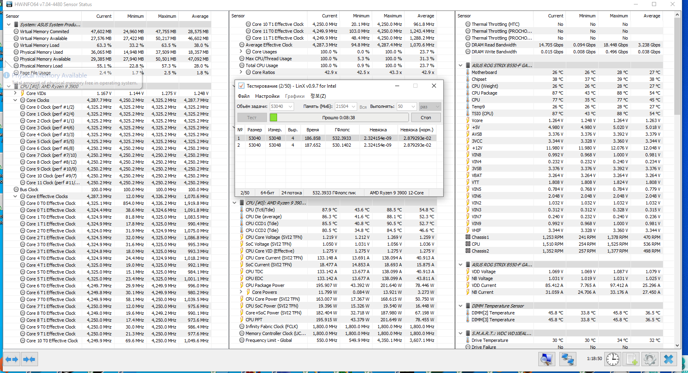This screenshot has height=373, width=688.
Task: Click the icon beside DRAM Read Bandwidth
Action: pyautogui.click(x=468, y=45)
